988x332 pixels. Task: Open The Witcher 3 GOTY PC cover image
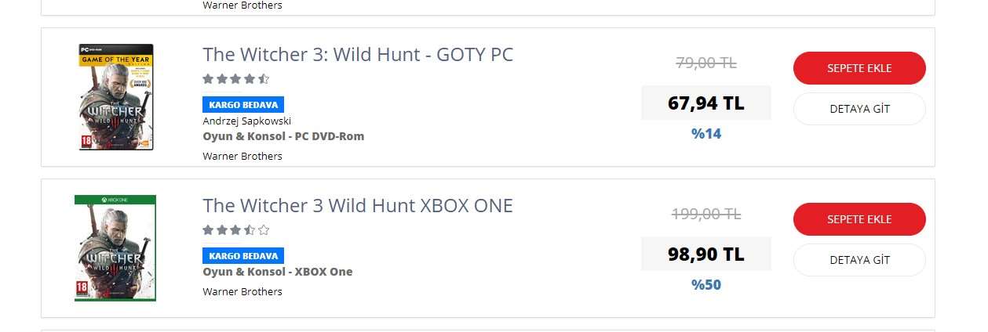pos(116,97)
